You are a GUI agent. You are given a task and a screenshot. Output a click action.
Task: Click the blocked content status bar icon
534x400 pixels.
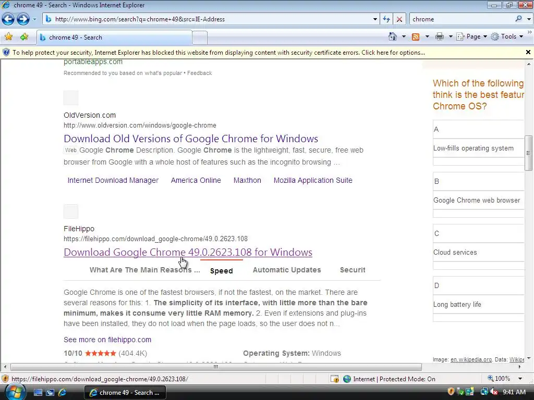click(x=335, y=379)
